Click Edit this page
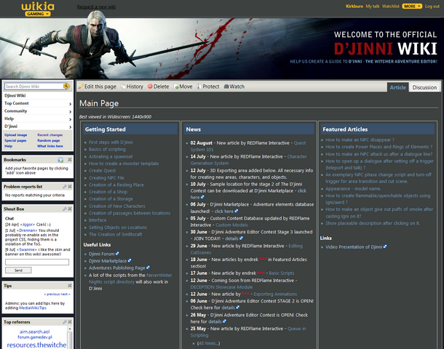Image resolution: width=444 pixels, height=349 pixels. (98, 87)
